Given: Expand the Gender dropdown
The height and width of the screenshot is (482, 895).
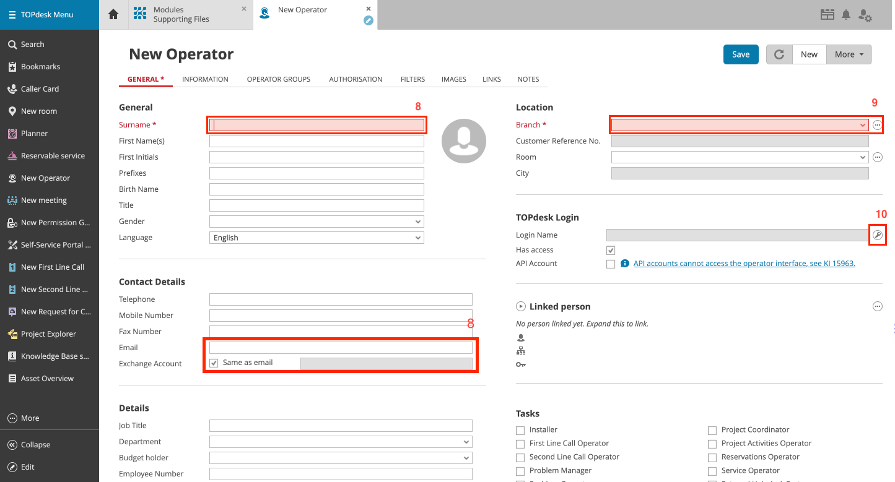Looking at the screenshot, I should coord(317,222).
